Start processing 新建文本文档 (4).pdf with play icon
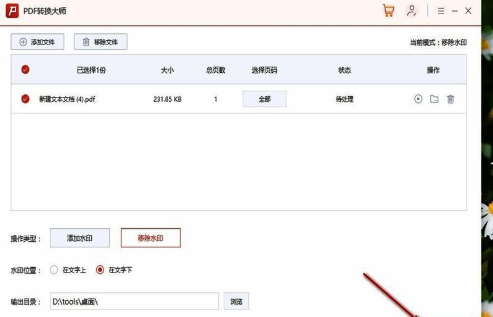 [418, 99]
